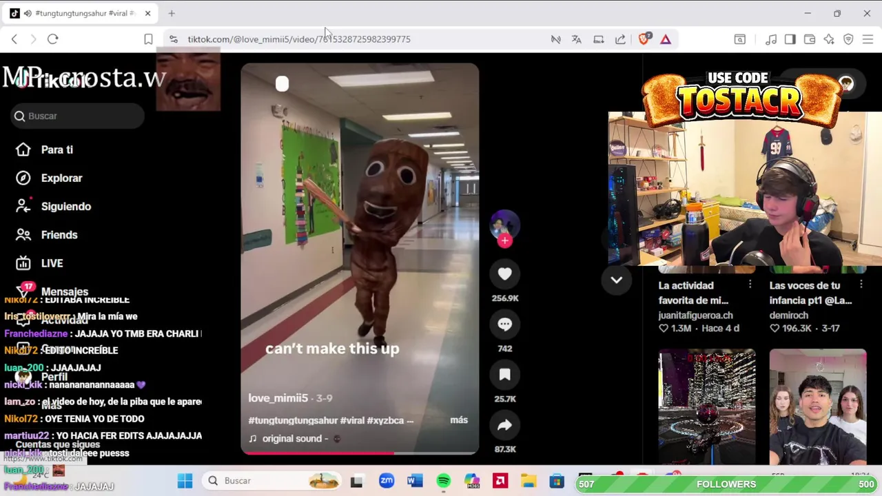Open Microsoft Store from the taskbar

557,481
